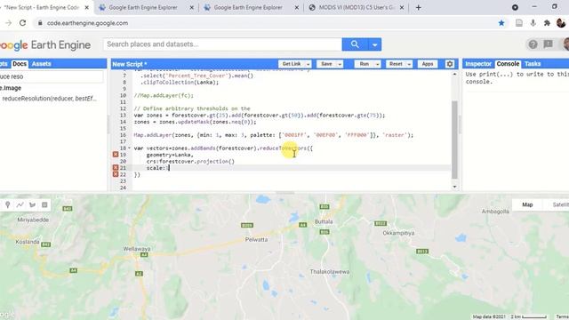The height and width of the screenshot is (320, 569).
Task: Click the site padlock icon
Action: click(x=40, y=23)
